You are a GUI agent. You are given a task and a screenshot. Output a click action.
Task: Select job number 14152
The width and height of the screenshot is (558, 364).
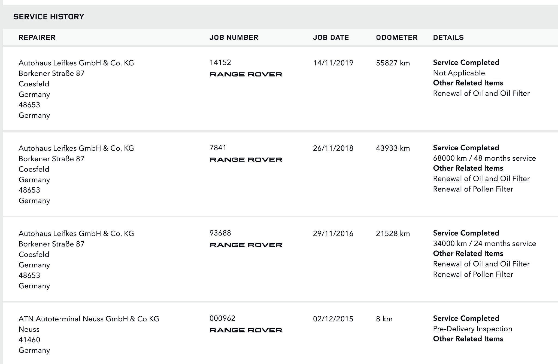coord(220,63)
